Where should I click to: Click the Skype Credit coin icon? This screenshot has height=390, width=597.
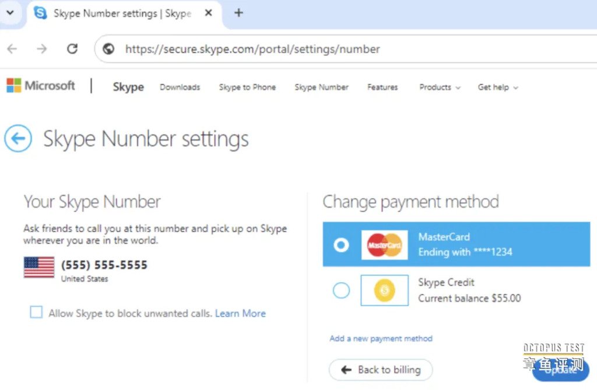[384, 290]
